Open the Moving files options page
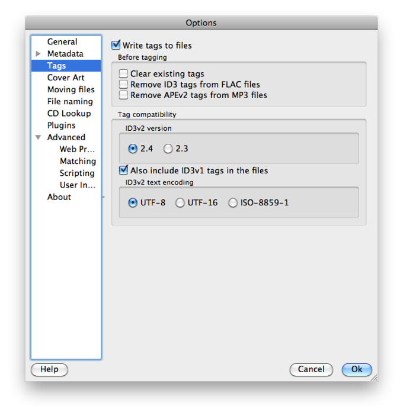This screenshot has width=403, height=416. [x=71, y=89]
